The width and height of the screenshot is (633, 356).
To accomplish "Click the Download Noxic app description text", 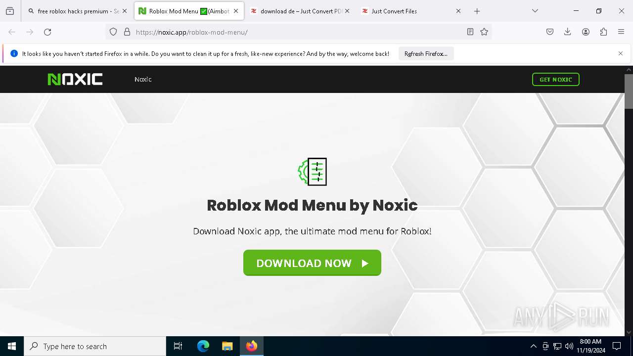I will pos(312,231).
